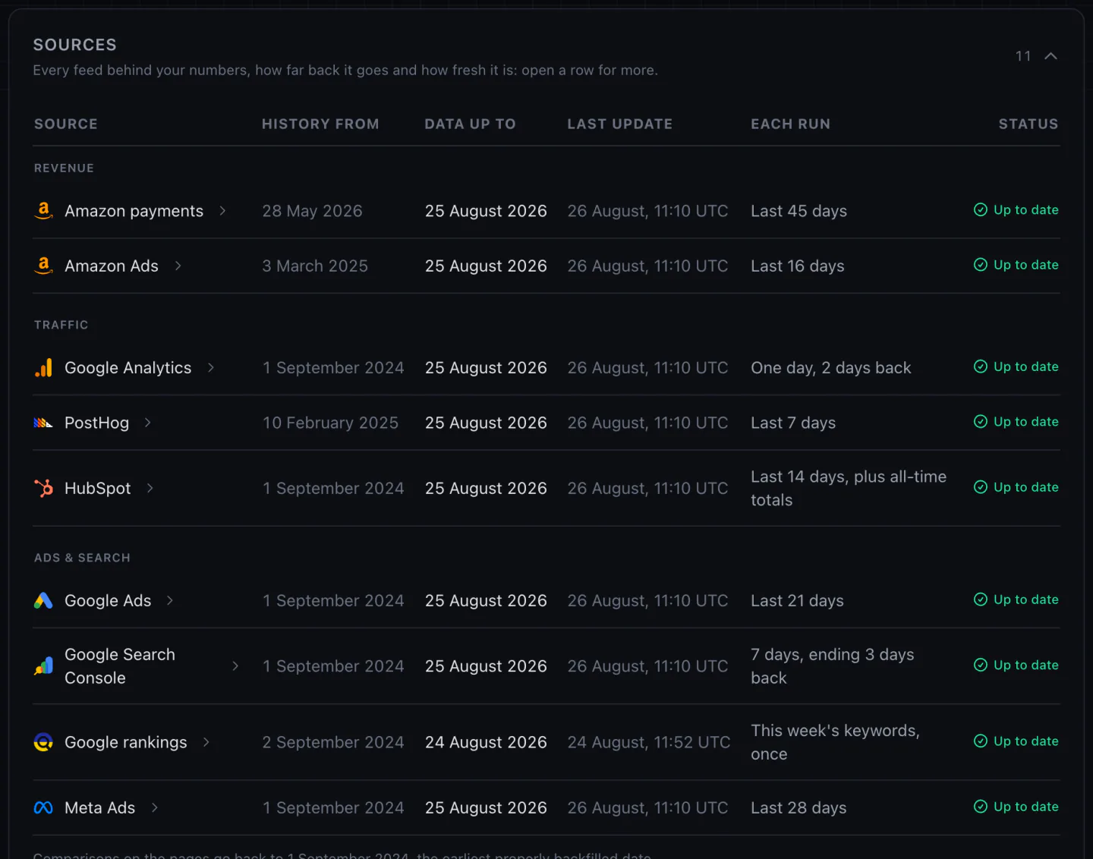The width and height of the screenshot is (1093, 859).
Task: Click 'Last 14 days, plus all-time totals'
Action: (x=849, y=488)
